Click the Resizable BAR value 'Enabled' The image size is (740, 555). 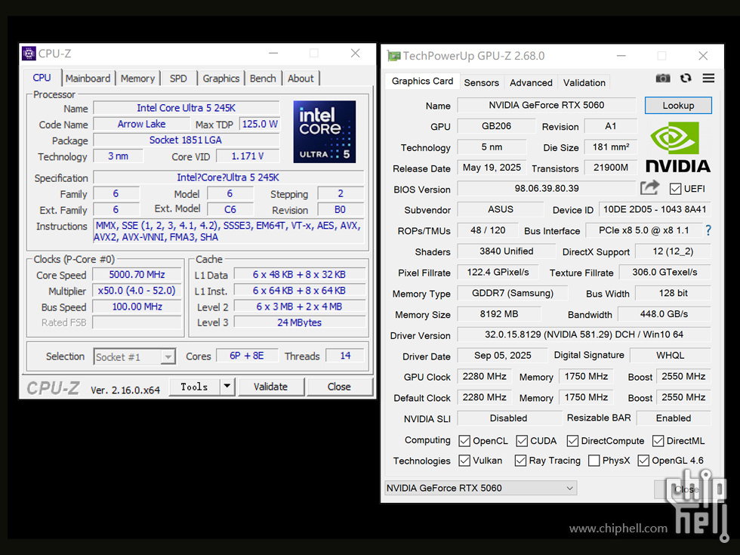click(674, 418)
